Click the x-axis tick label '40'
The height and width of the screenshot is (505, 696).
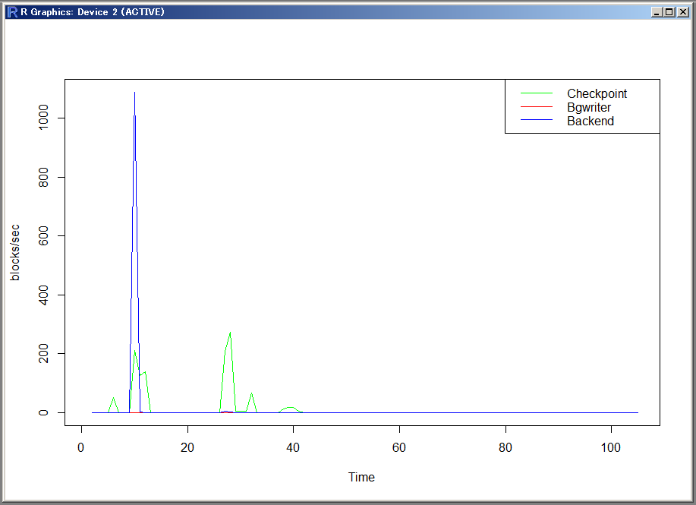click(x=293, y=447)
